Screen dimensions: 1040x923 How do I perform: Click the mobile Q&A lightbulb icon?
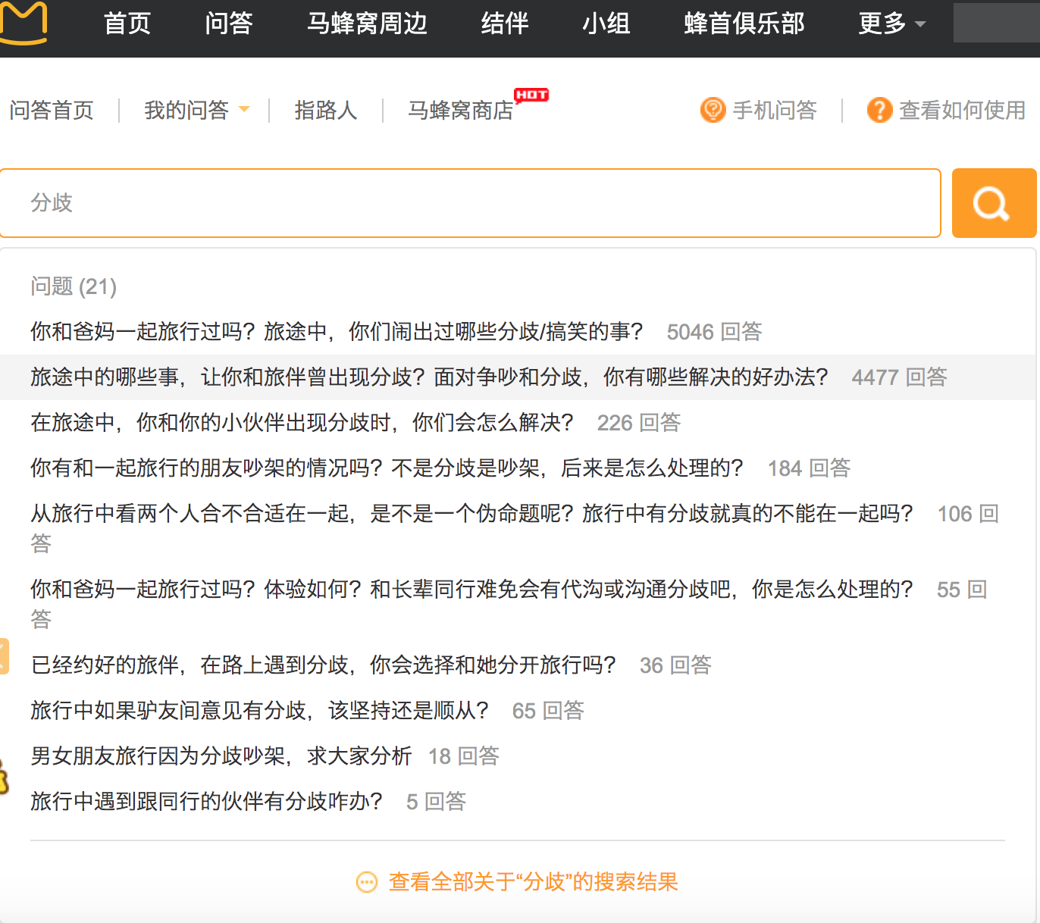[x=713, y=110]
